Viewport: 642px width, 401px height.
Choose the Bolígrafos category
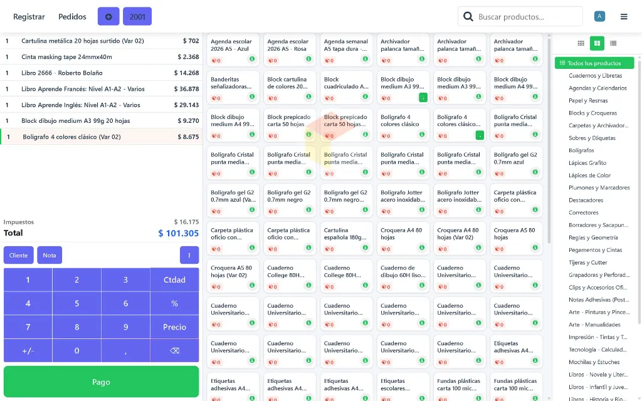[581, 150]
